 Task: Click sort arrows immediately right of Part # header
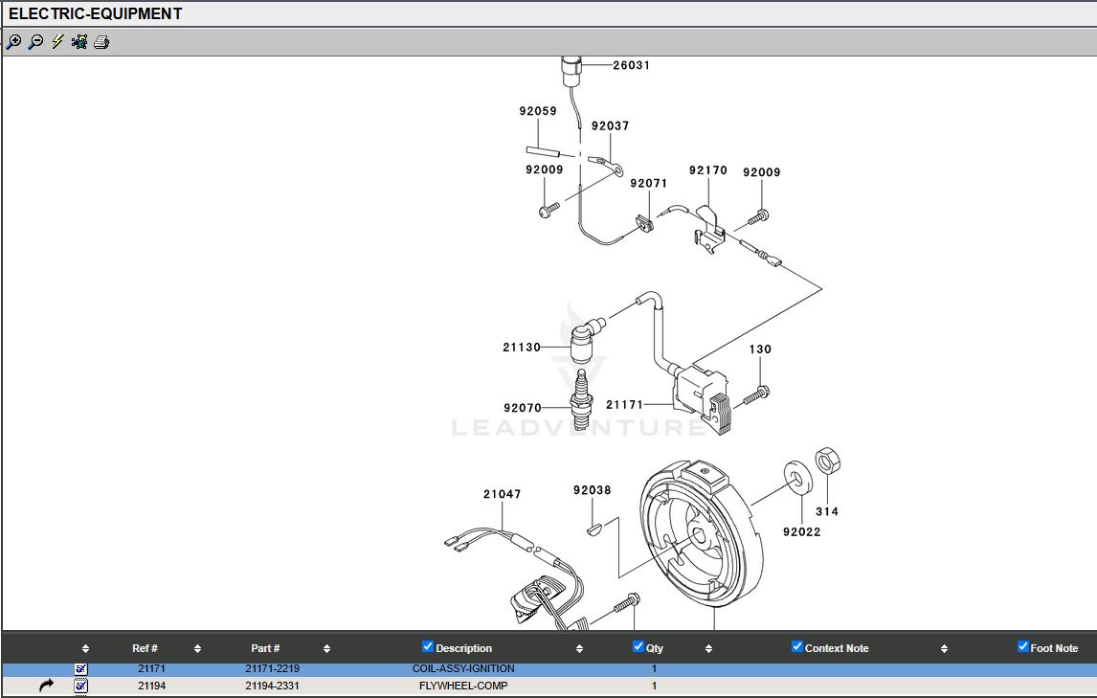(326, 649)
